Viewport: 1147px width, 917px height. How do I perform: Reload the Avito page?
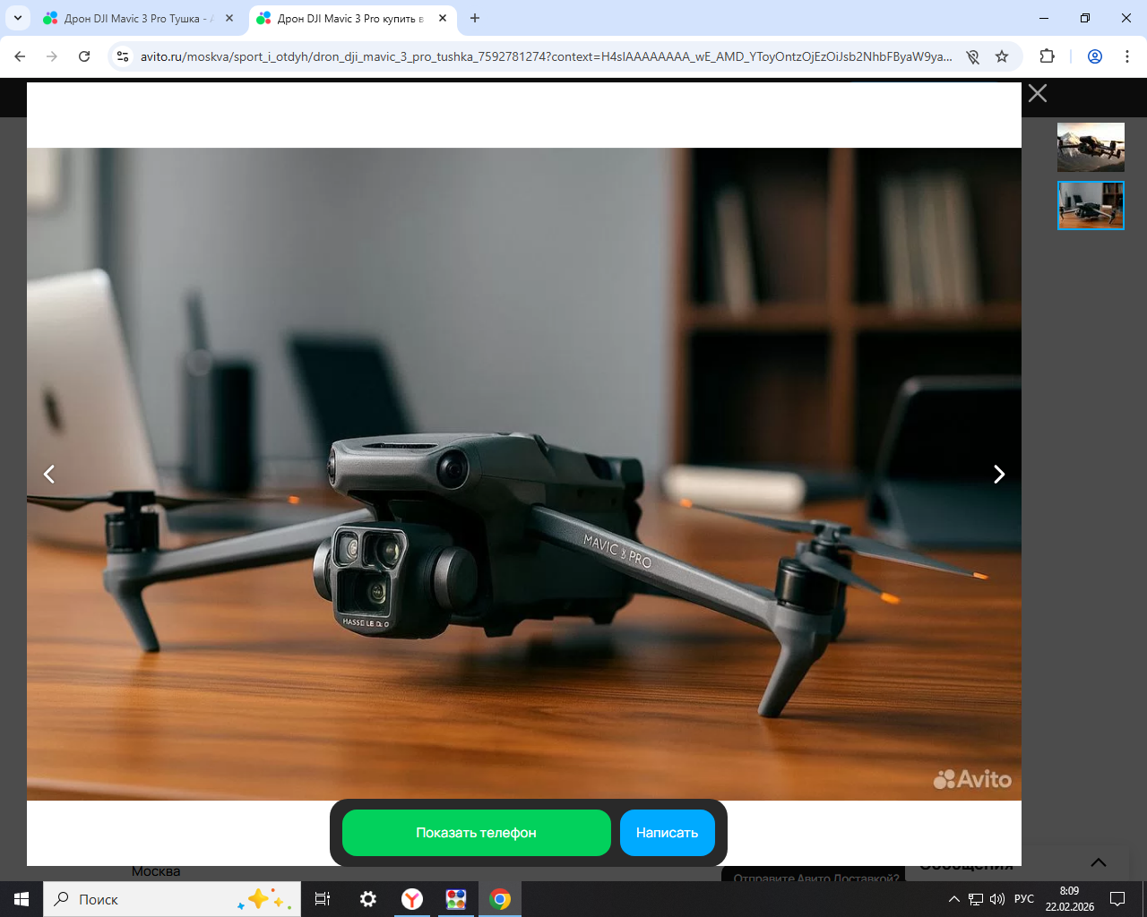point(84,56)
